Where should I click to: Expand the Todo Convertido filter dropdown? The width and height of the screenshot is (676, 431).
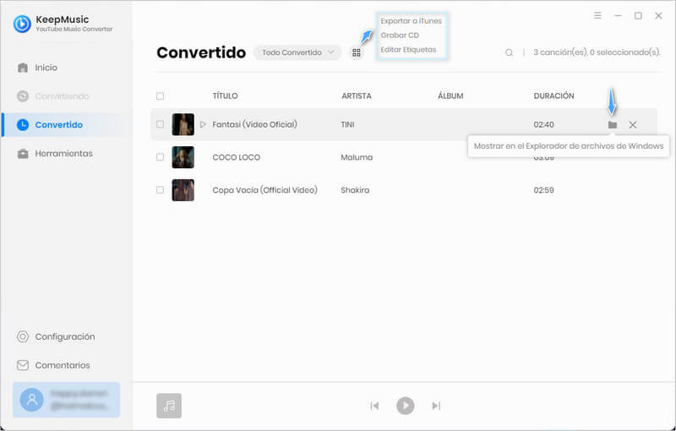point(297,52)
